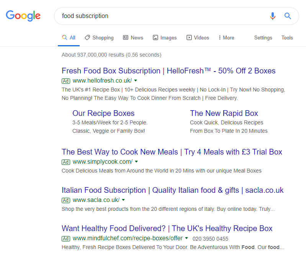Click the Images picture icon
The width and height of the screenshot is (306, 259).
155,37
